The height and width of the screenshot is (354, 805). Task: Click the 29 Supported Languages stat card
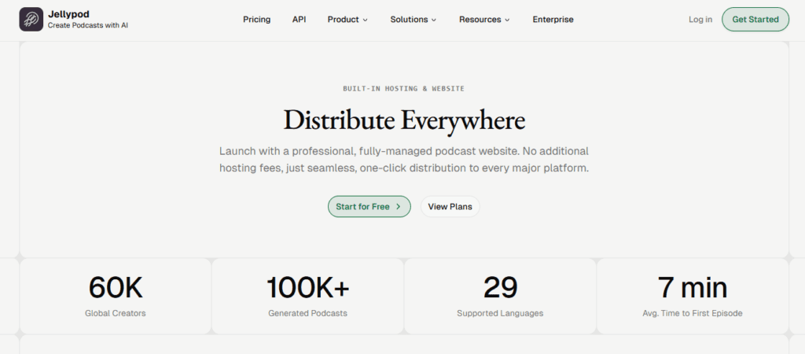click(x=500, y=296)
